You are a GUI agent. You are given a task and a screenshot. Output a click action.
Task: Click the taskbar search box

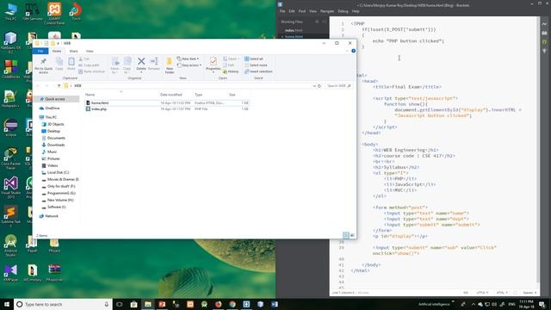pos(63,304)
